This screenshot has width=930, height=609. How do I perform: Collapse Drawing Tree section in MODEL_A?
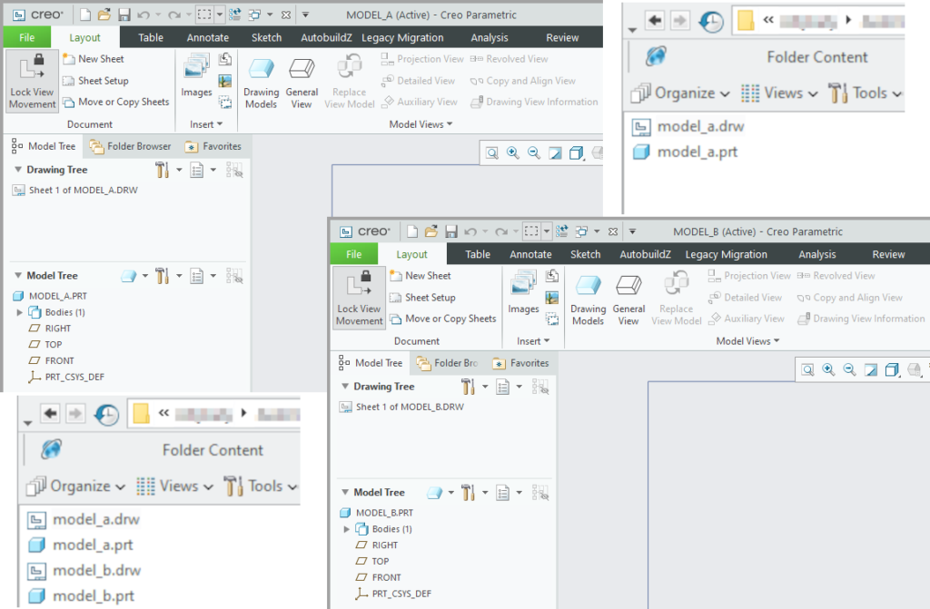pyautogui.click(x=18, y=170)
